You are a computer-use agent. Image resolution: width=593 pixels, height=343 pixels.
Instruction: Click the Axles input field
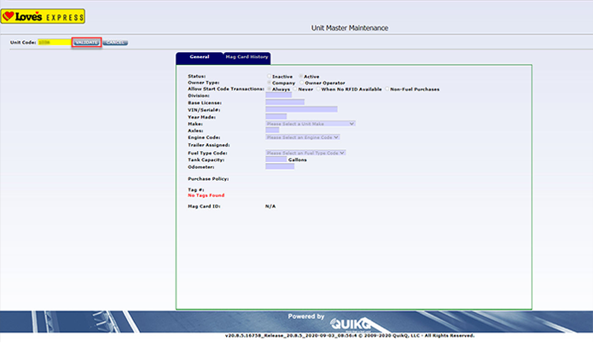(x=272, y=130)
